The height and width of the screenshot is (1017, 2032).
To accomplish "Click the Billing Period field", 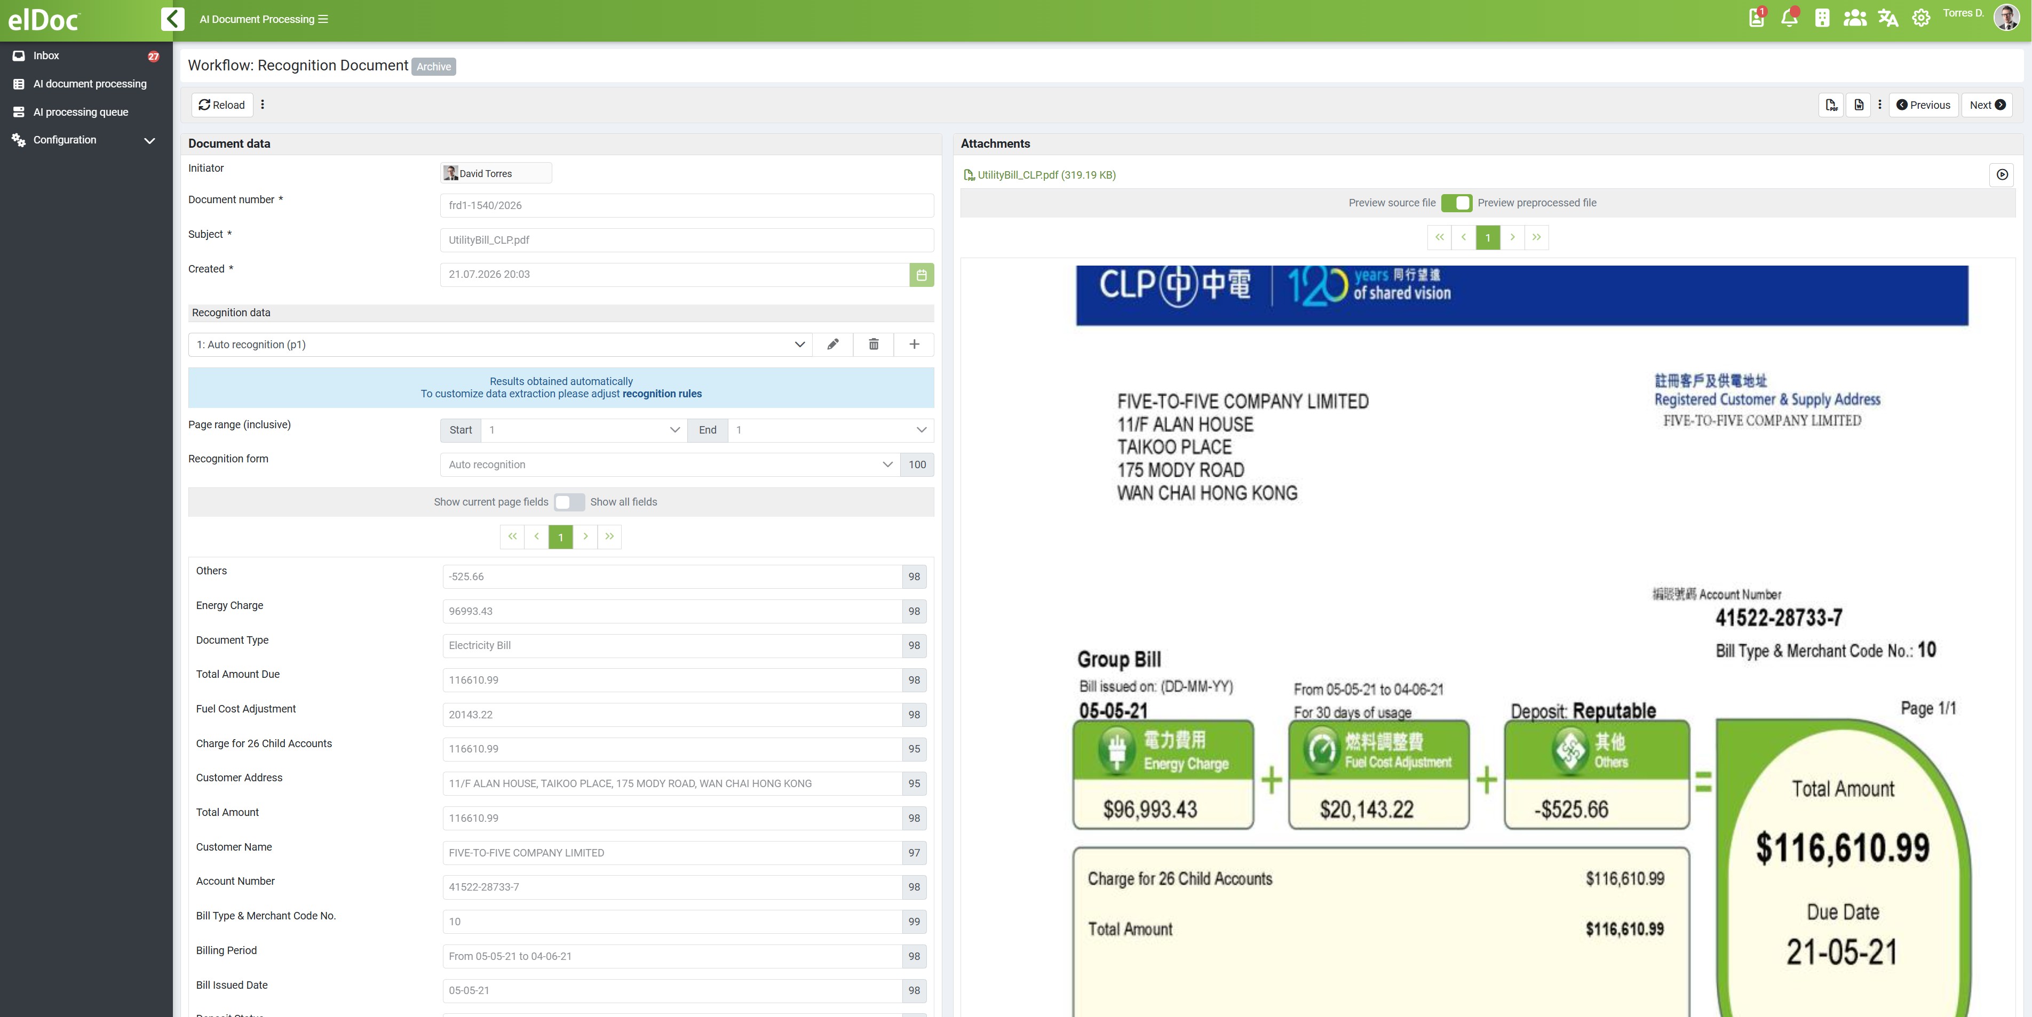I will [x=672, y=956].
